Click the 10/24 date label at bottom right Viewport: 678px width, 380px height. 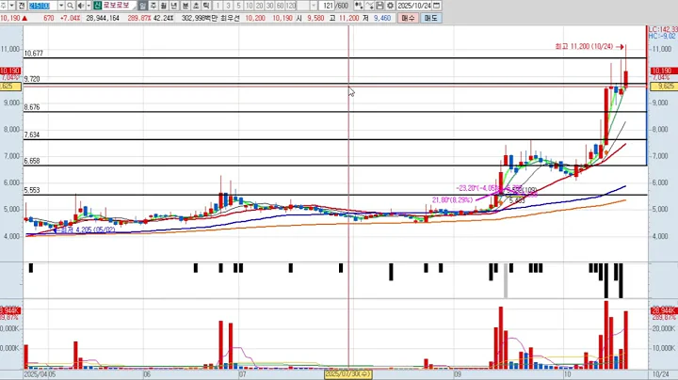point(660,374)
